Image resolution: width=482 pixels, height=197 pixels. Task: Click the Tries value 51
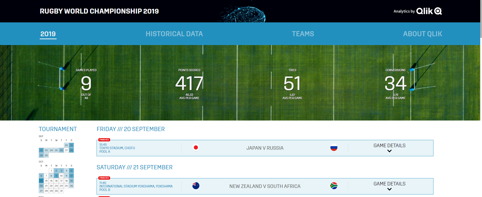[x=292, y=83]
